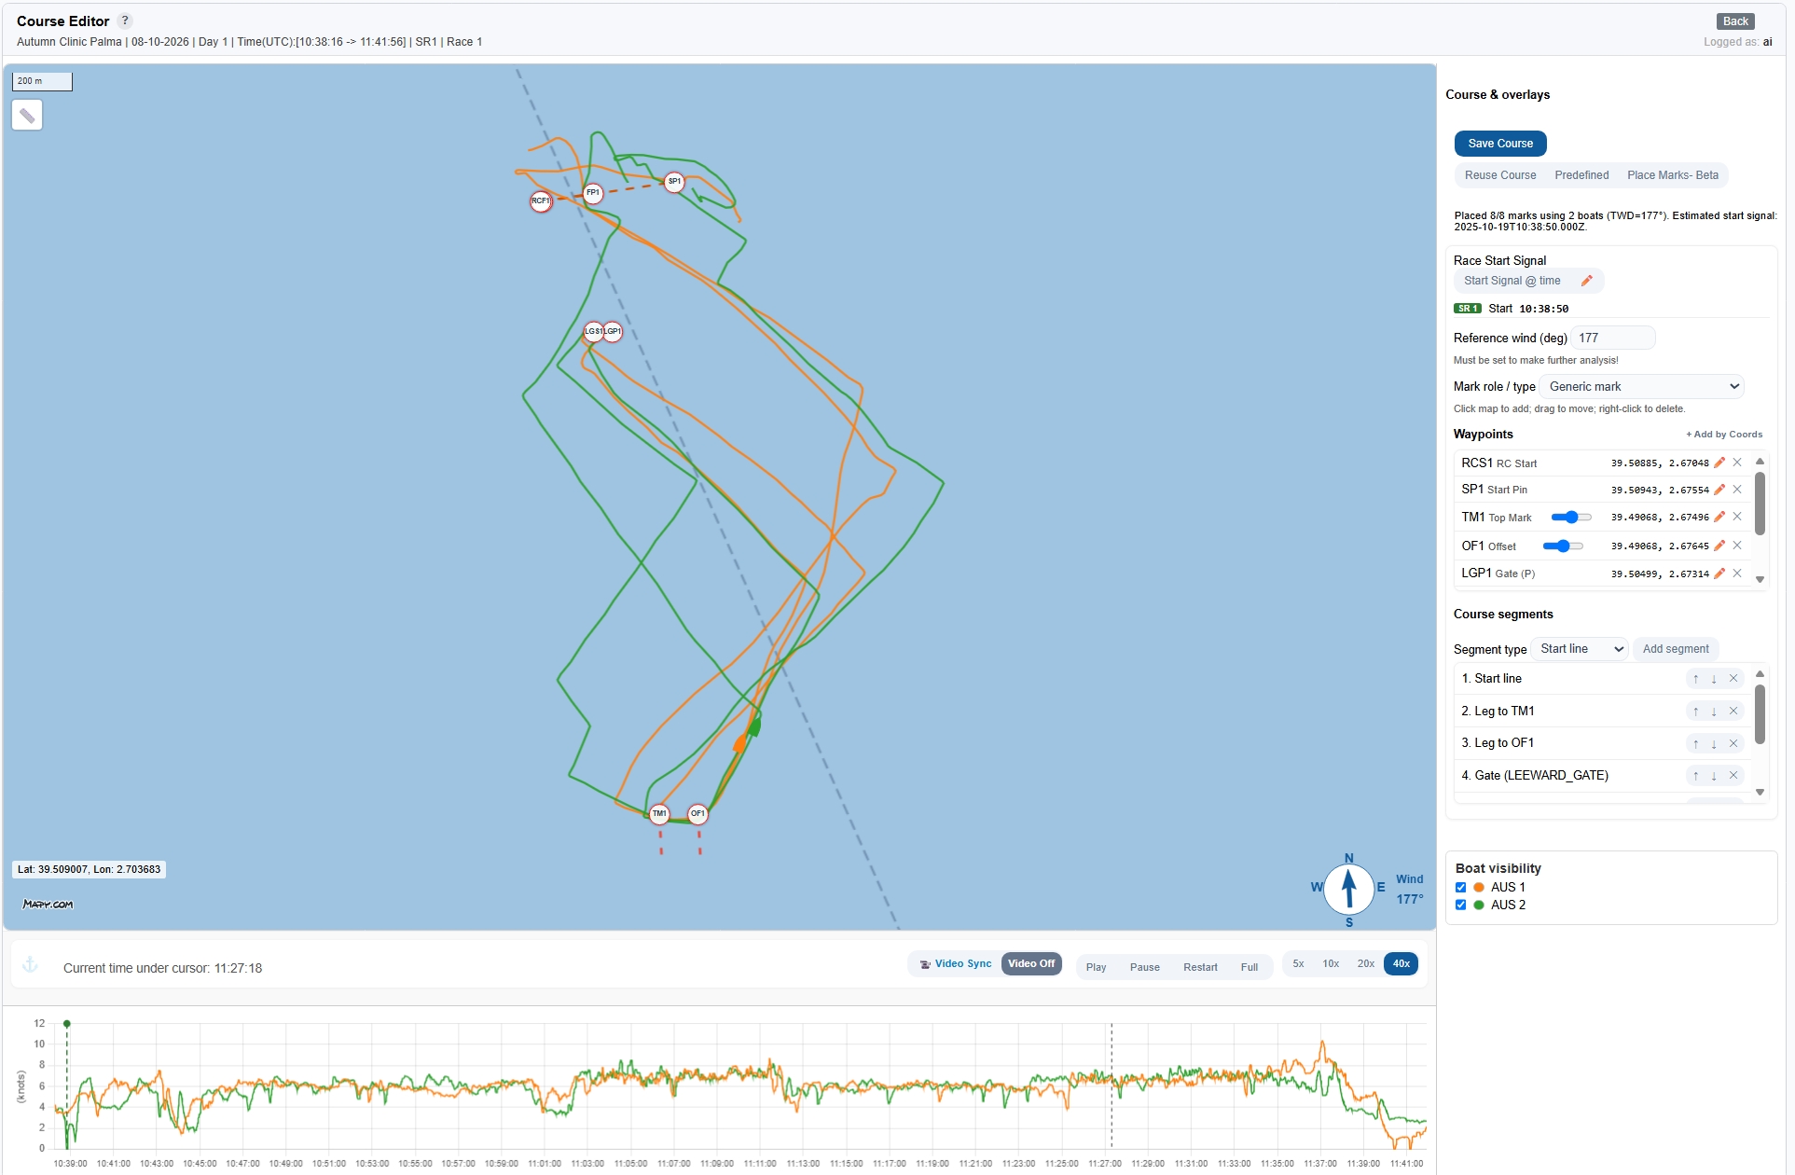Move Gate (LEEWARD_GATE) segment up
1795x1175 pixels.
pyautogui.click(x=1695, y=776)
